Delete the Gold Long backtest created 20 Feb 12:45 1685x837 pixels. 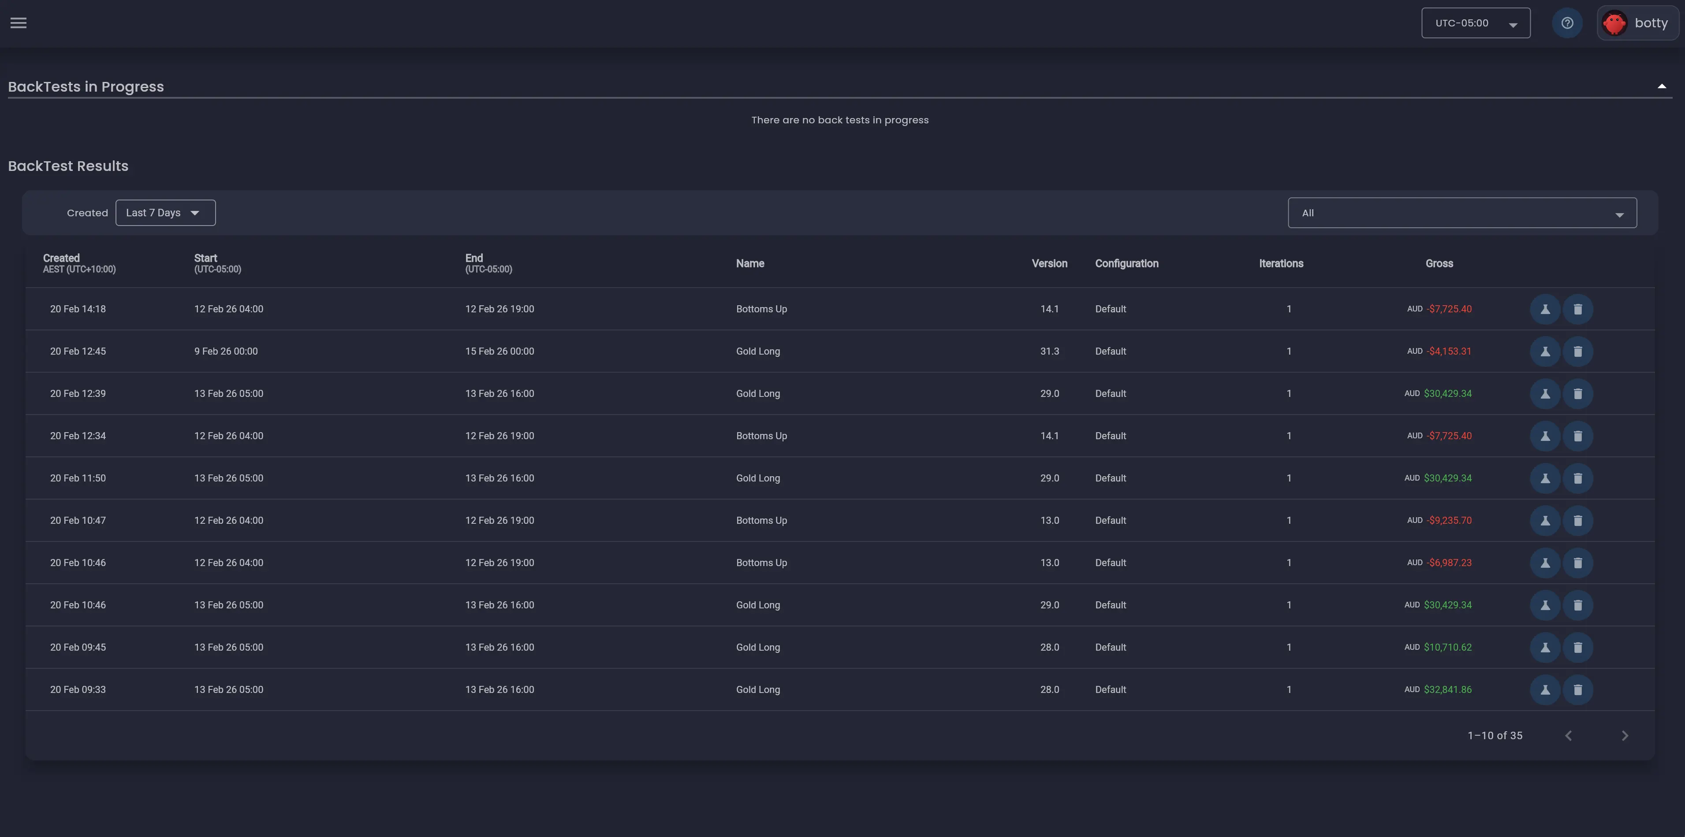point(1578,351)
